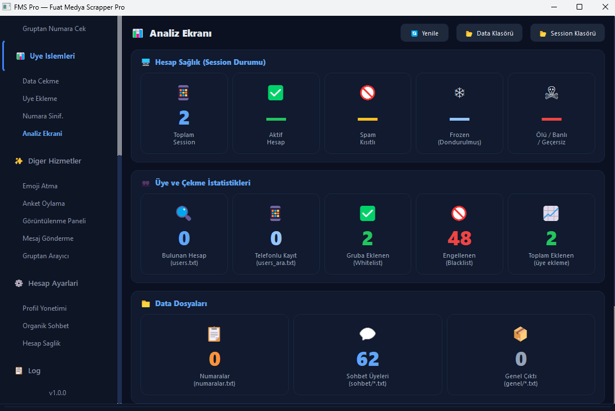Click the red prohibited Spam Kısıtlı icon
615x411 pixels.
(367, 92)
